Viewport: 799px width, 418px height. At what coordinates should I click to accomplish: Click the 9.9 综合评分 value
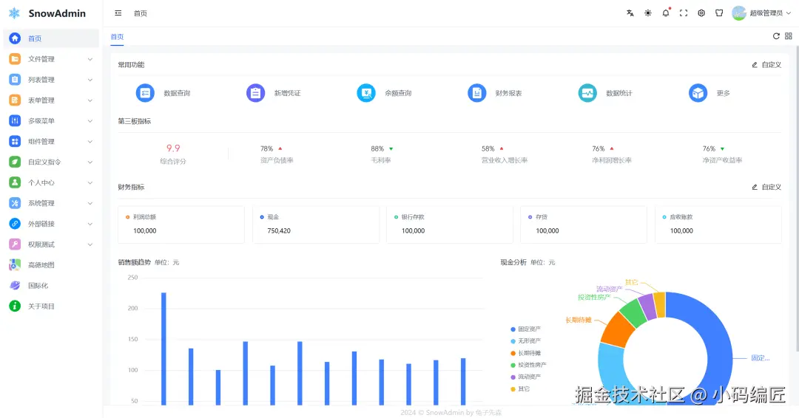point(173,148)
